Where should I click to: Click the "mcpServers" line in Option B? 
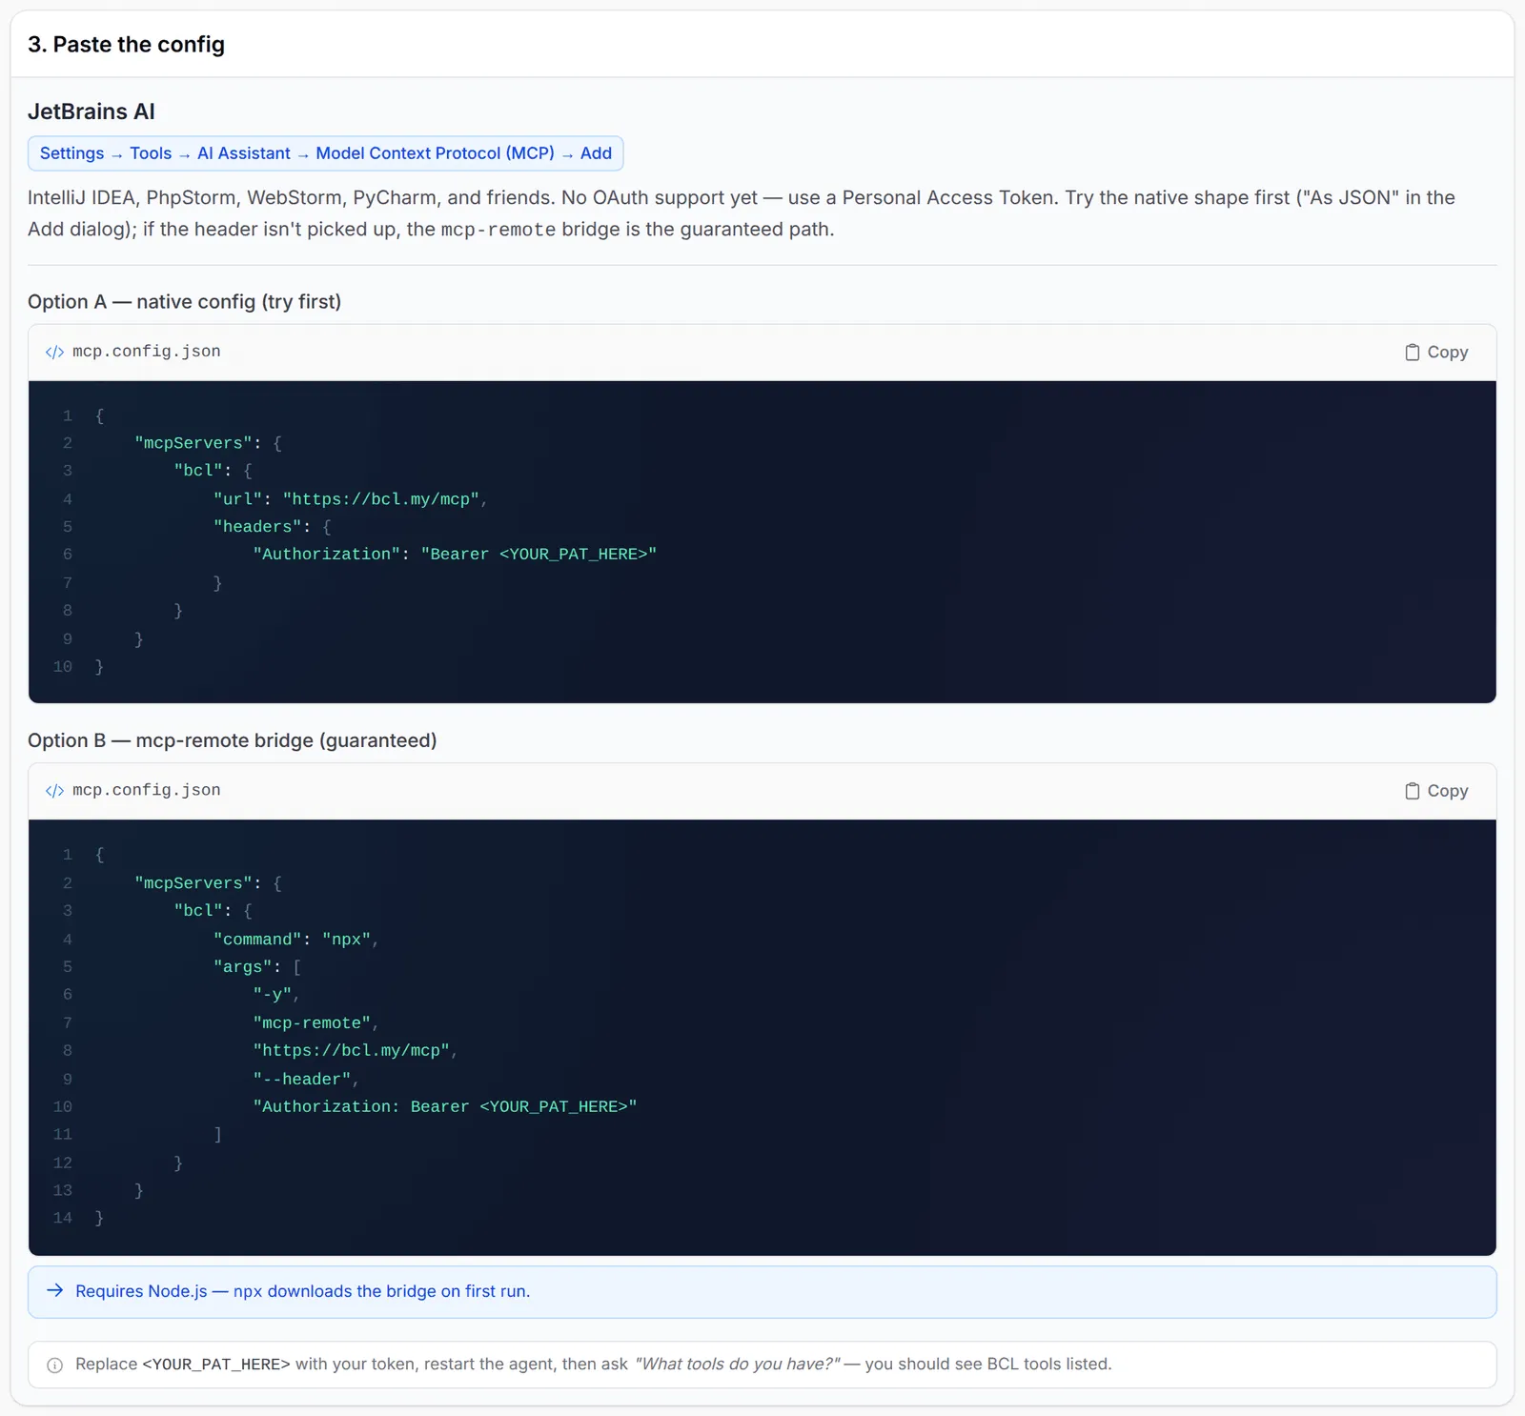(x=209, y=883)
